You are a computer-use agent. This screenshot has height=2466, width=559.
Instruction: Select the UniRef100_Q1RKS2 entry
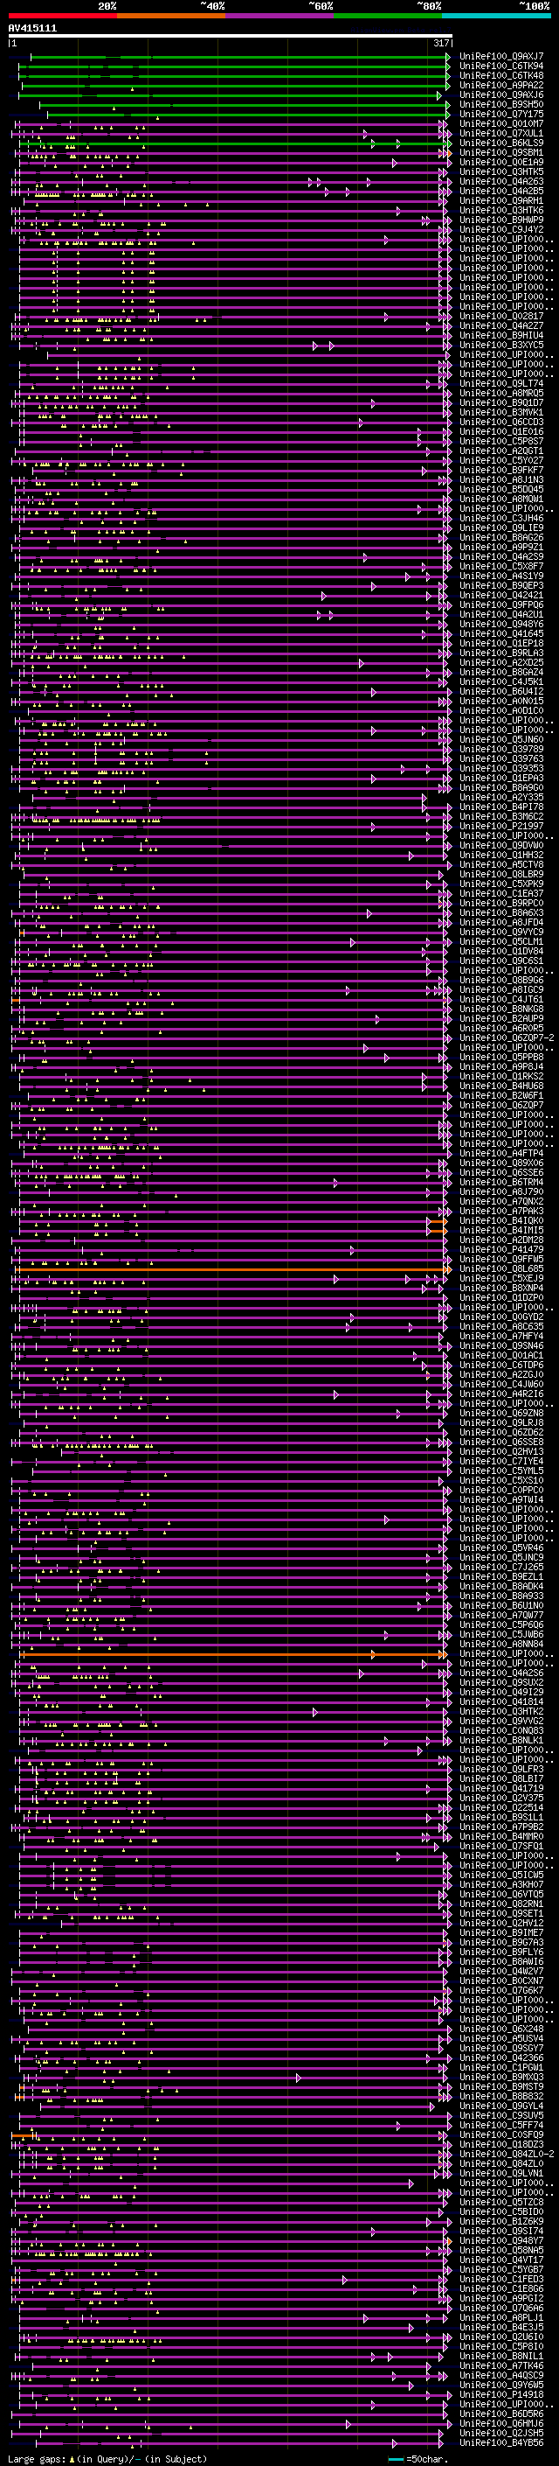pos(501,1077)
